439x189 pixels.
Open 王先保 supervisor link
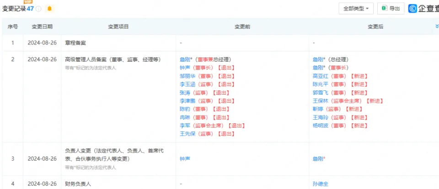(188, 134)
